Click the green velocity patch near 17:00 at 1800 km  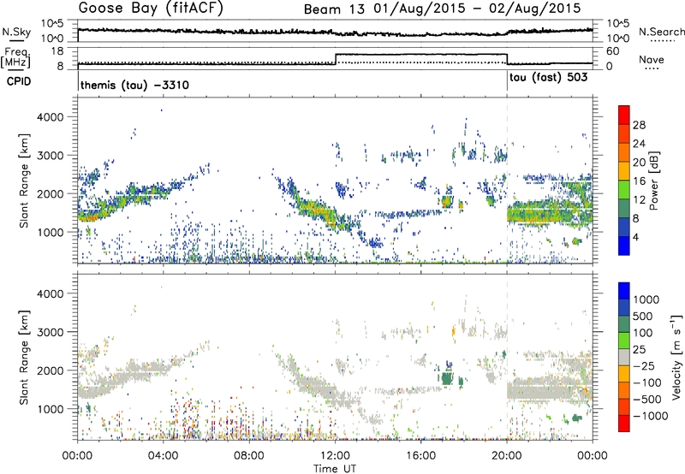(446, 378)
